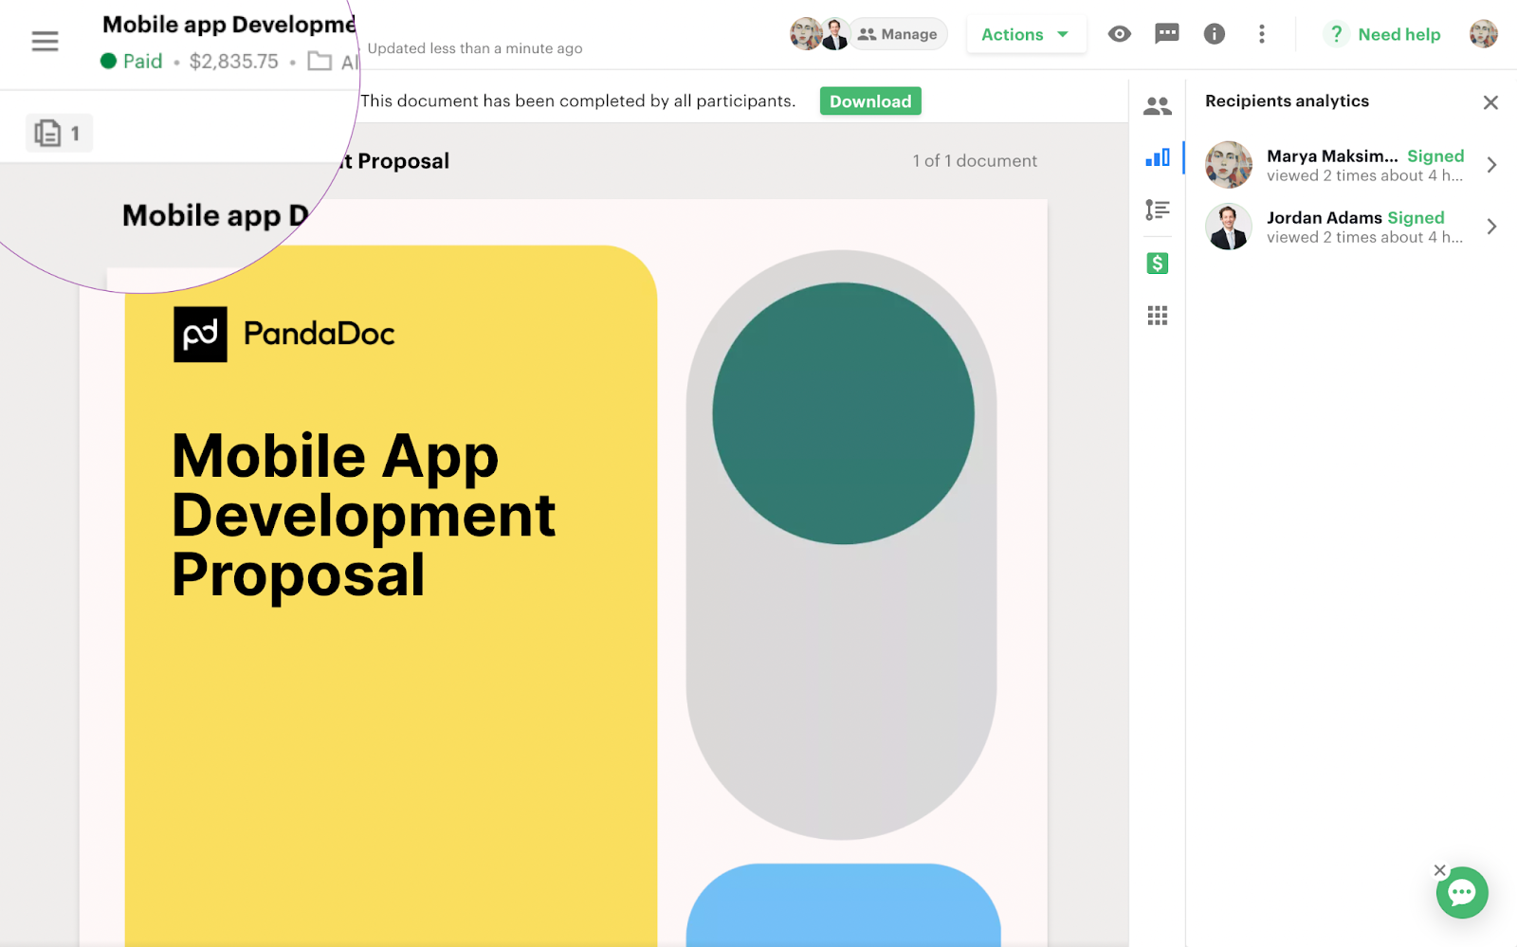Click Jordan Adams's Signed status
This screenshot has height=947, width=1517.
tap(1416, 218)
